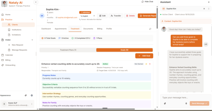Viewport: 212px width, 111px height.
Task: Click the main content vertical scrollbar
Action: pos(157,18)
